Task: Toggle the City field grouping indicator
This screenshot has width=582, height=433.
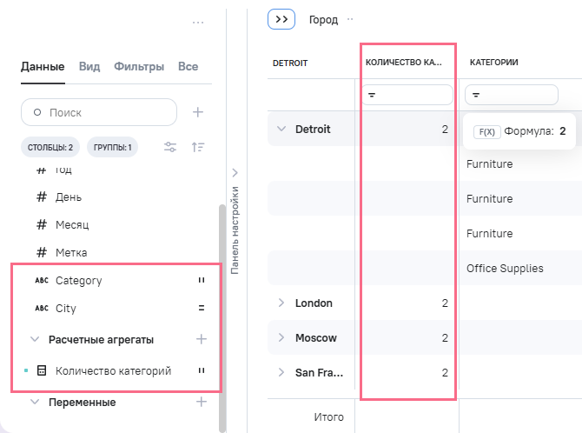Action: tap(202, 309)
